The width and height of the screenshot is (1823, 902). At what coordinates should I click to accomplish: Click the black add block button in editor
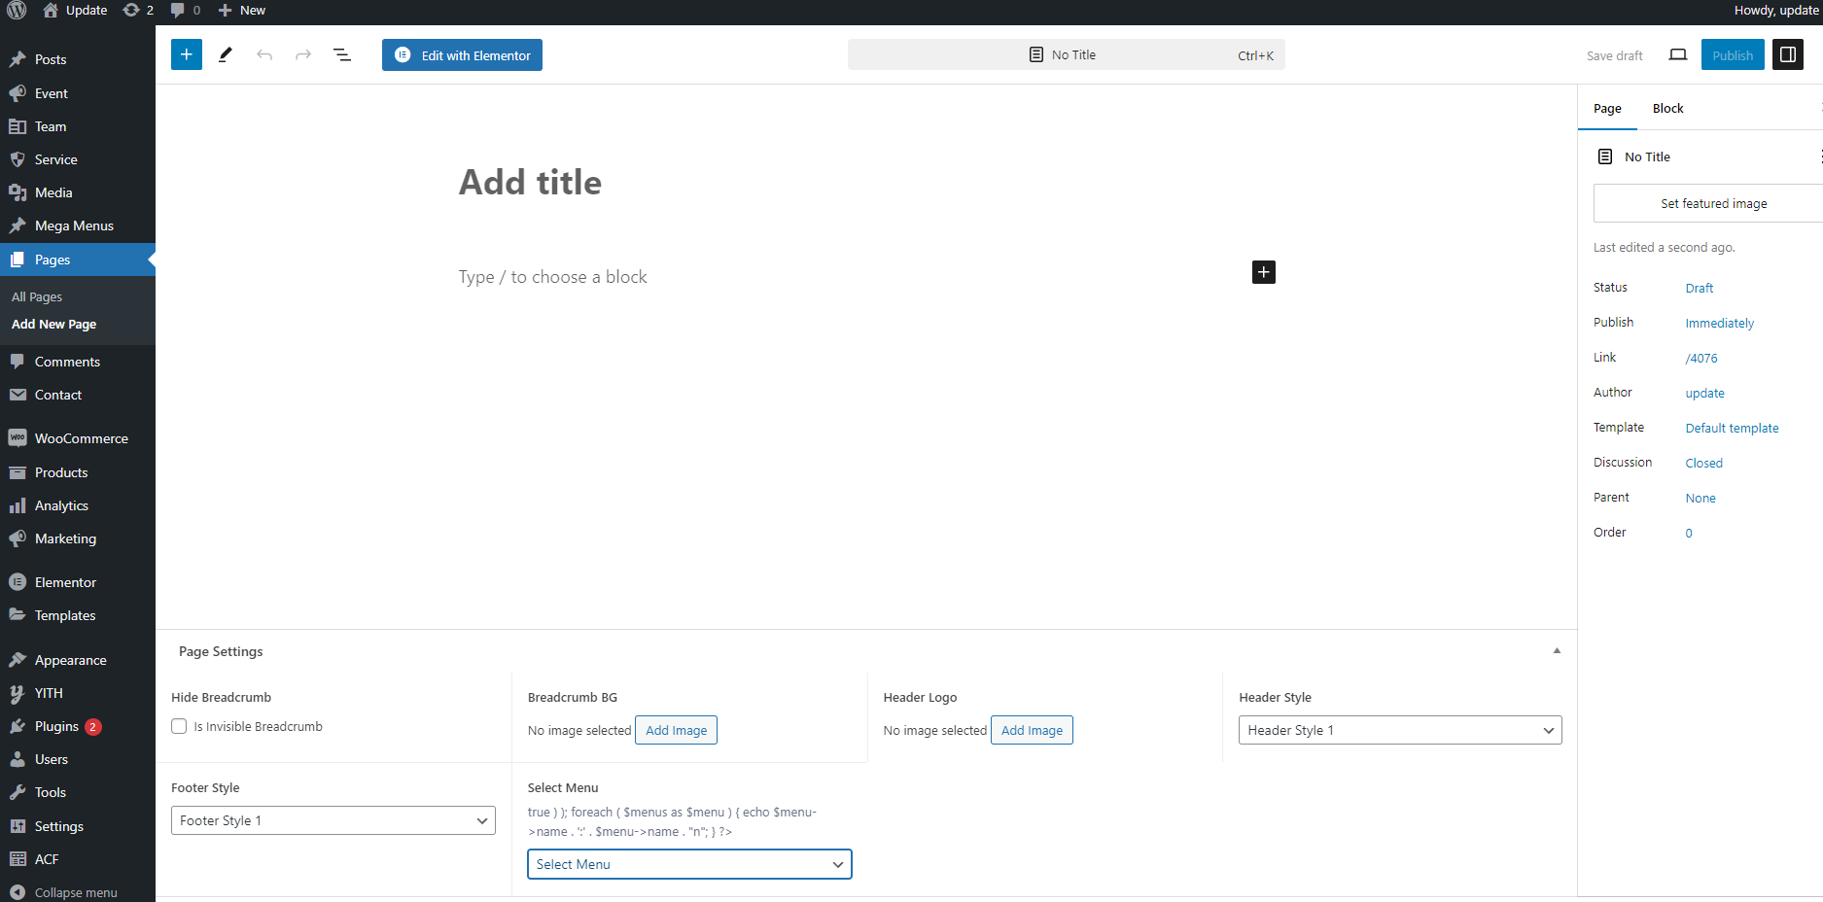1263,272
